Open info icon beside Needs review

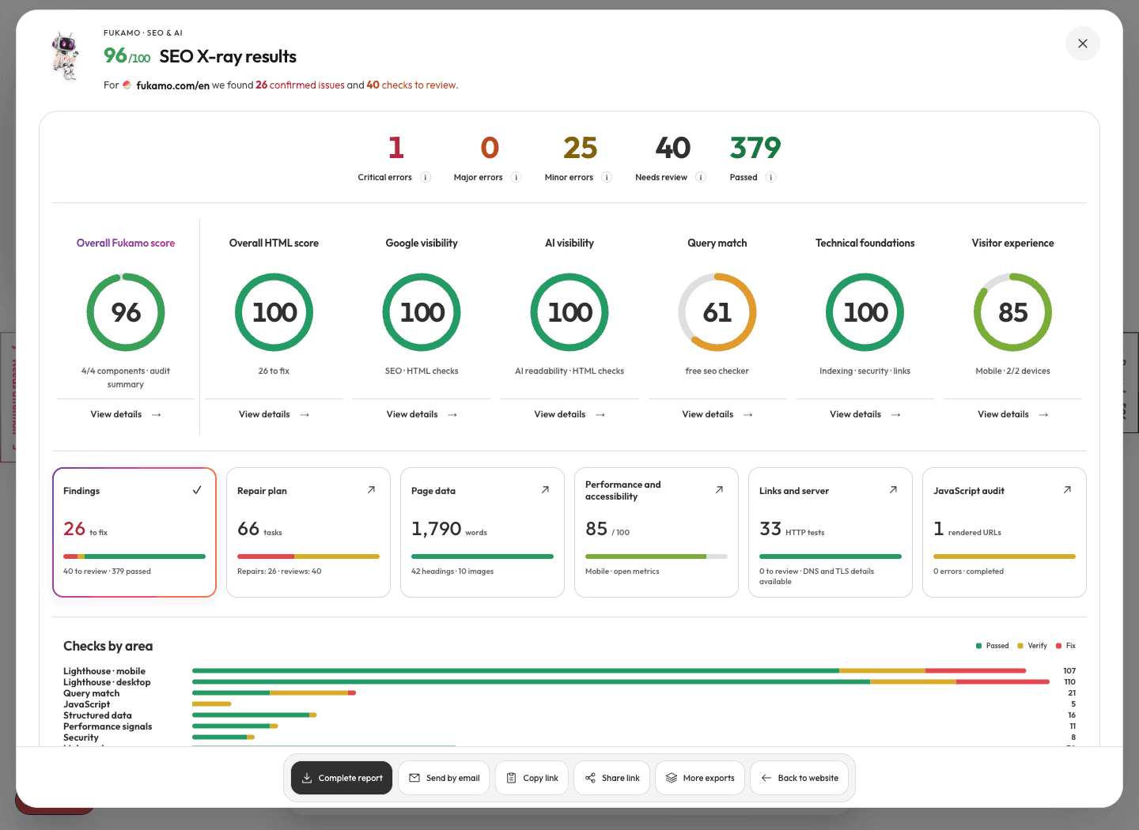click(701, 177)
